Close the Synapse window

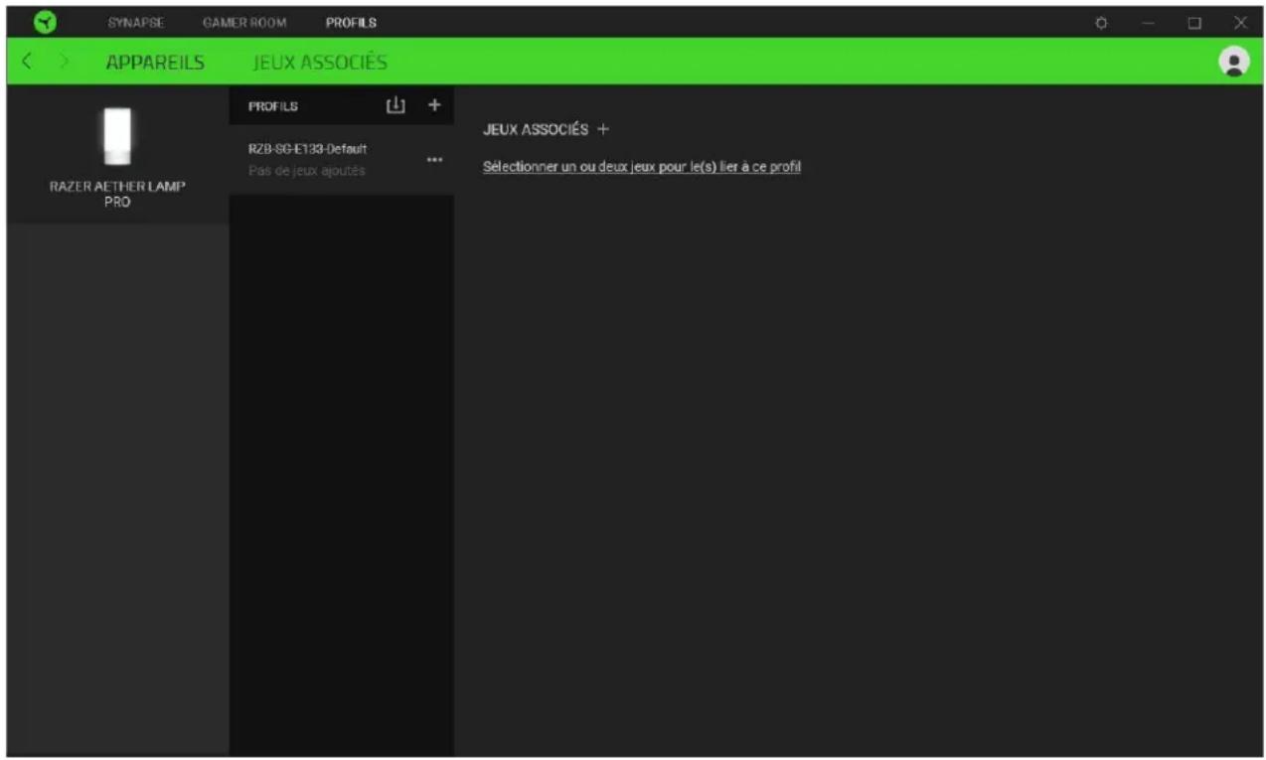click(1240, 22)
